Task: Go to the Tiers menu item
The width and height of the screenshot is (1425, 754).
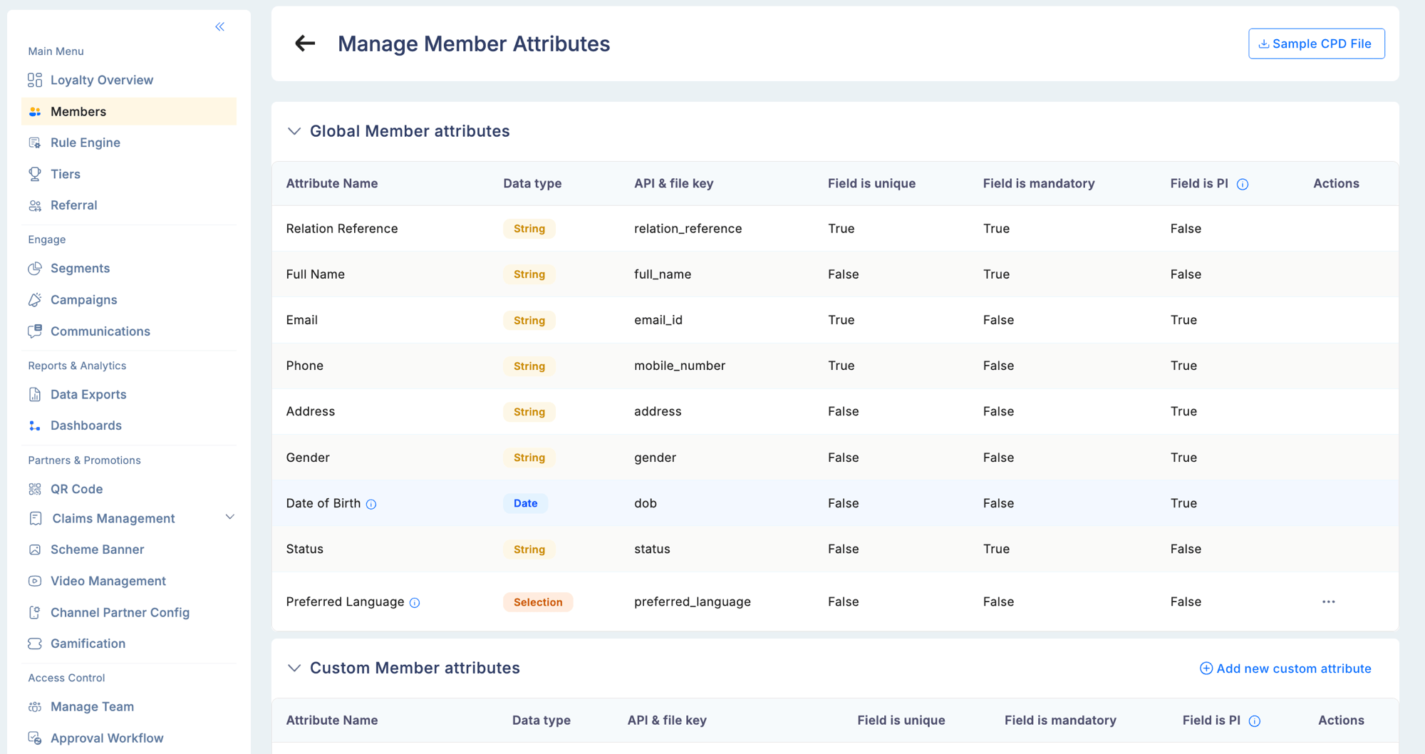Action: [66, 174]
